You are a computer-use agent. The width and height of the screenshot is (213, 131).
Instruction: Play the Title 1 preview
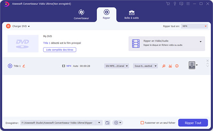(10, 66)
